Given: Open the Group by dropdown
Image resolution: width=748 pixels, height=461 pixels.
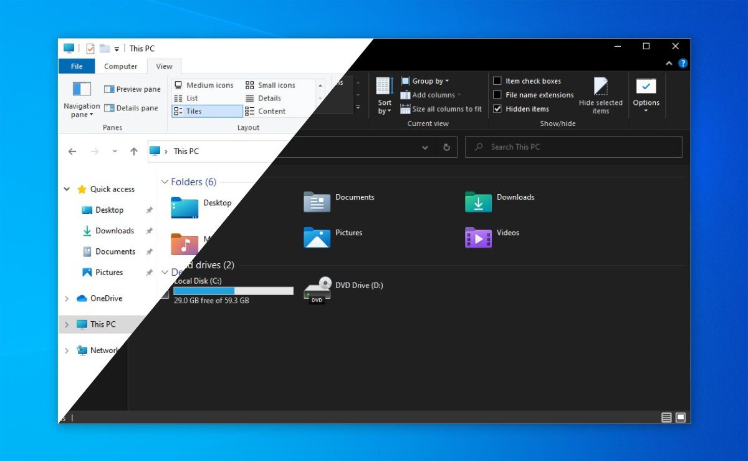Looking at the screenshot, I should click(x=425, y=81).
